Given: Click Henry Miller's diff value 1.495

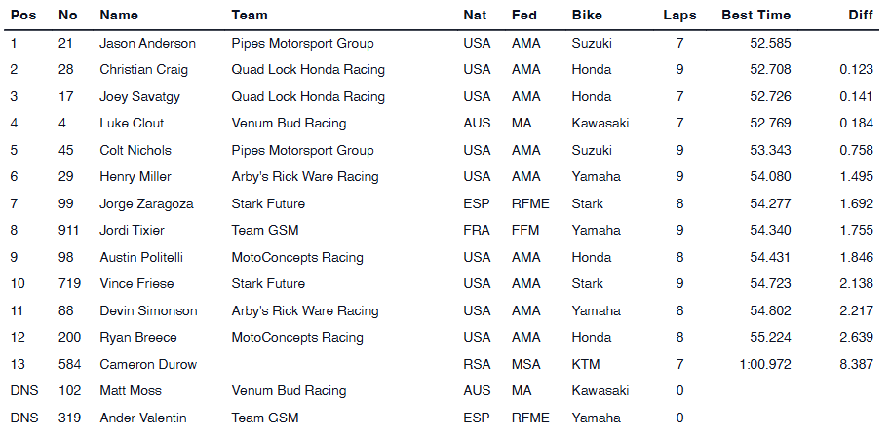Looking at the screenshot, I should tap(856, 177).
